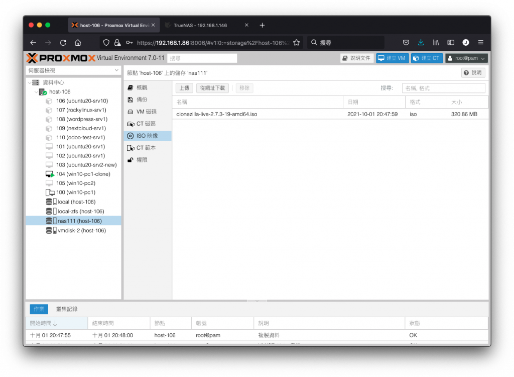Open the Firefox account avatar icon
Viewport: 514px width, 377px height.
tap(465, 42)
